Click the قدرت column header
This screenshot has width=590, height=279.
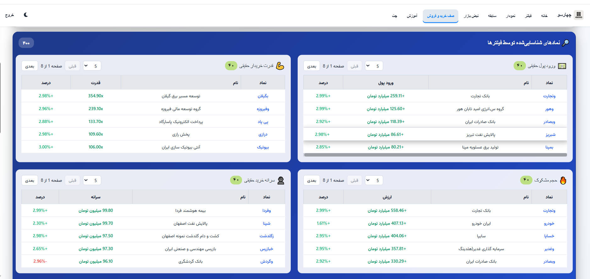[96, 83]
